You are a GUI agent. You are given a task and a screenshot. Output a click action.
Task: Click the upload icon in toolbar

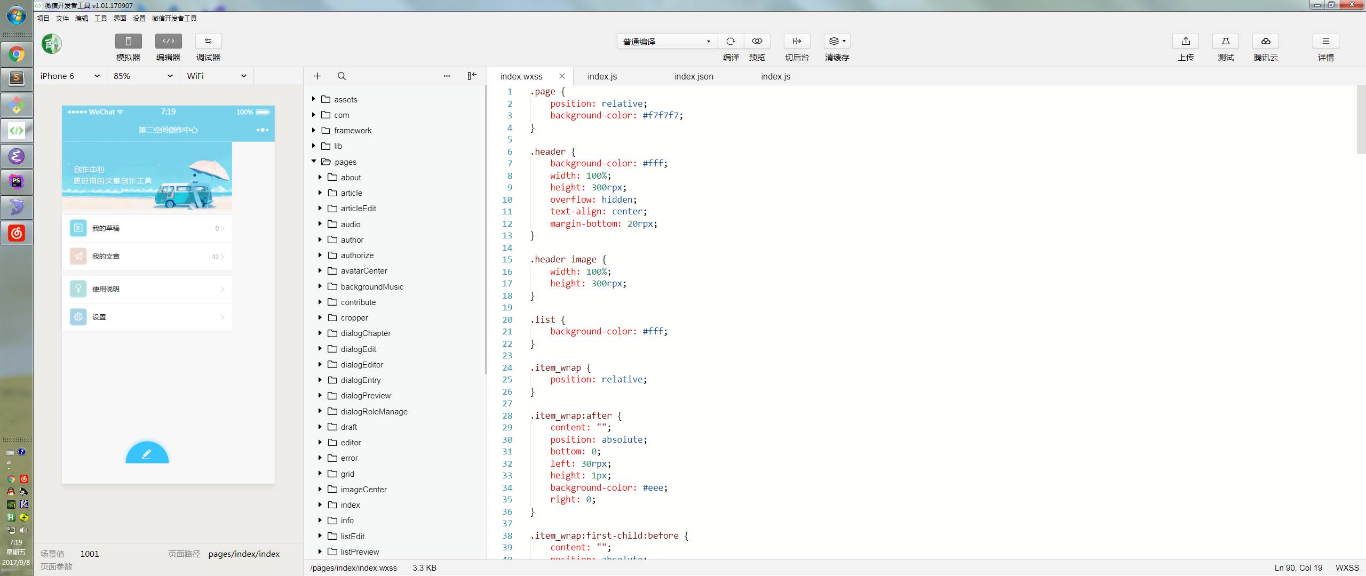(x=1185, y=42)
